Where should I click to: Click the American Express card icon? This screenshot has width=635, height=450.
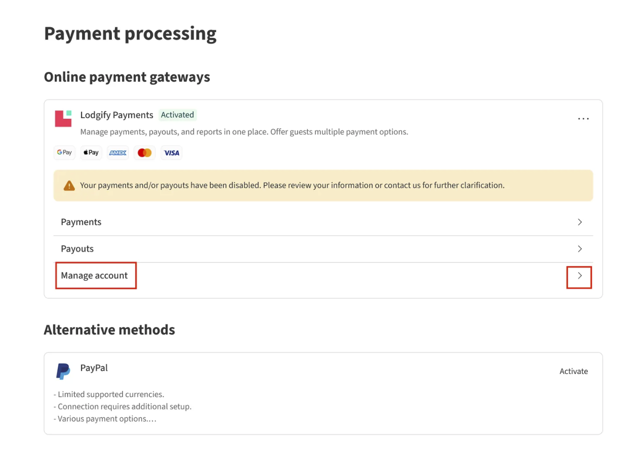click(x=118, y=153)
